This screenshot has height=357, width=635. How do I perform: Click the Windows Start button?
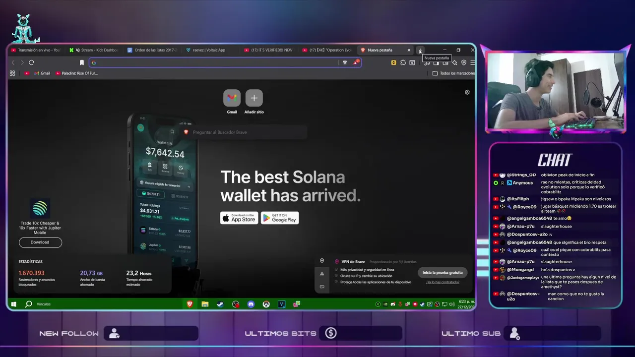(13, 304)
